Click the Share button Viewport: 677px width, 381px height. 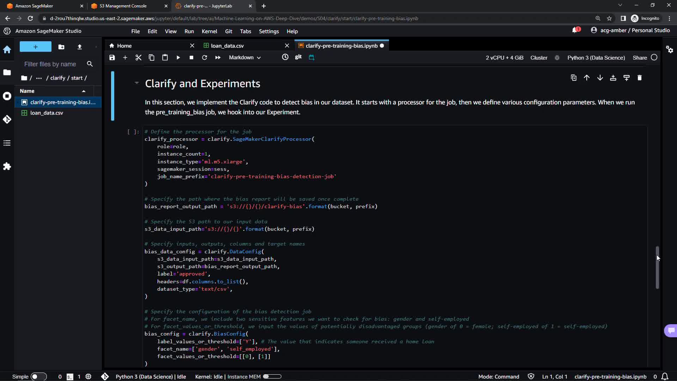pyautogui.click(x=640, y=58)
